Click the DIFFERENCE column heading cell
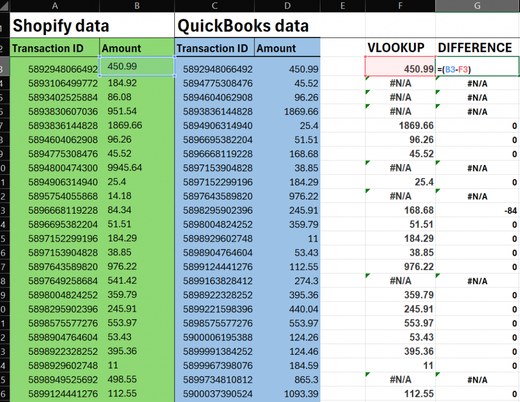Image resolution: width=520 pixels, height=402 pixels. tap(477, 48)
